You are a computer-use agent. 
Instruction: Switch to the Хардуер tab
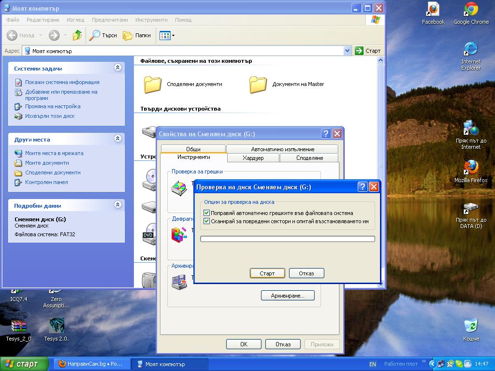click(x=253, y=158)
